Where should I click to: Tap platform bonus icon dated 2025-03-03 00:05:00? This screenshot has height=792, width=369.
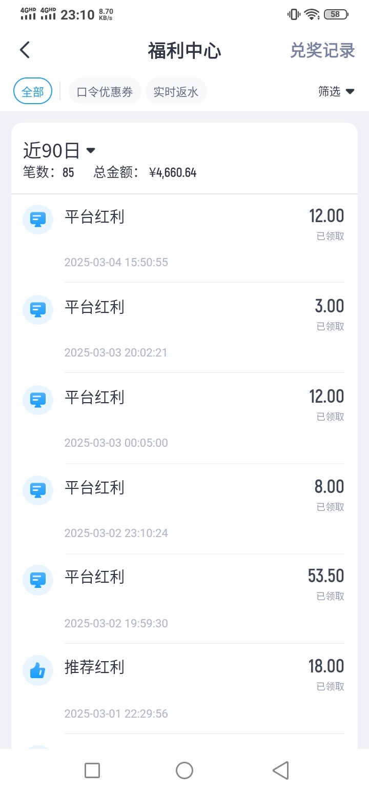(x=38, y=400)
